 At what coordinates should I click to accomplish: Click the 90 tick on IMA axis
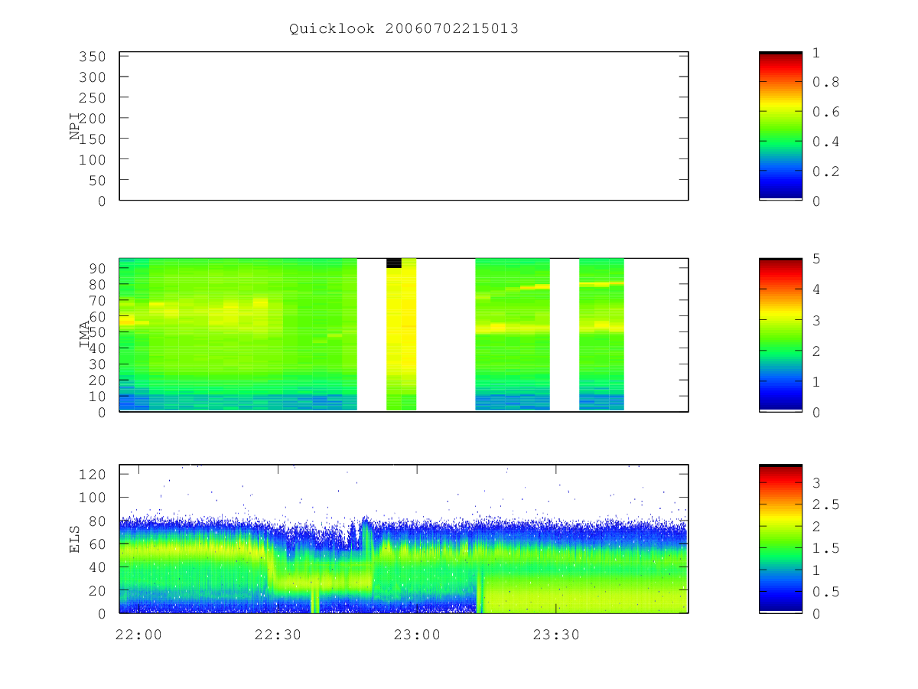tap(97, 268)
